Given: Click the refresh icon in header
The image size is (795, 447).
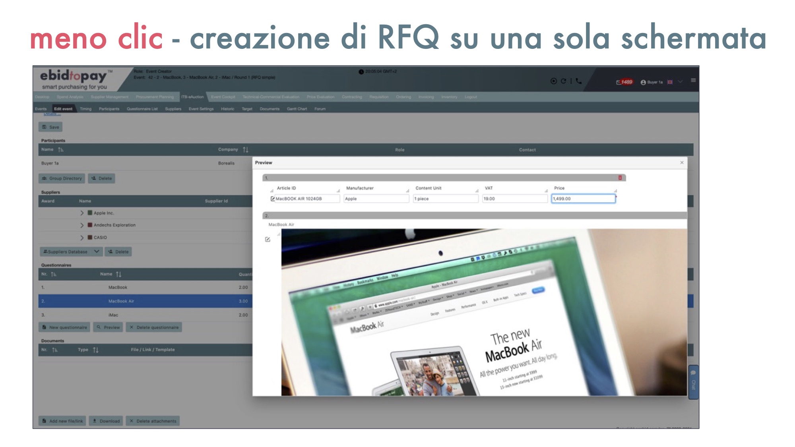Looking at the screenshot, I should click(x=563, y=81).
